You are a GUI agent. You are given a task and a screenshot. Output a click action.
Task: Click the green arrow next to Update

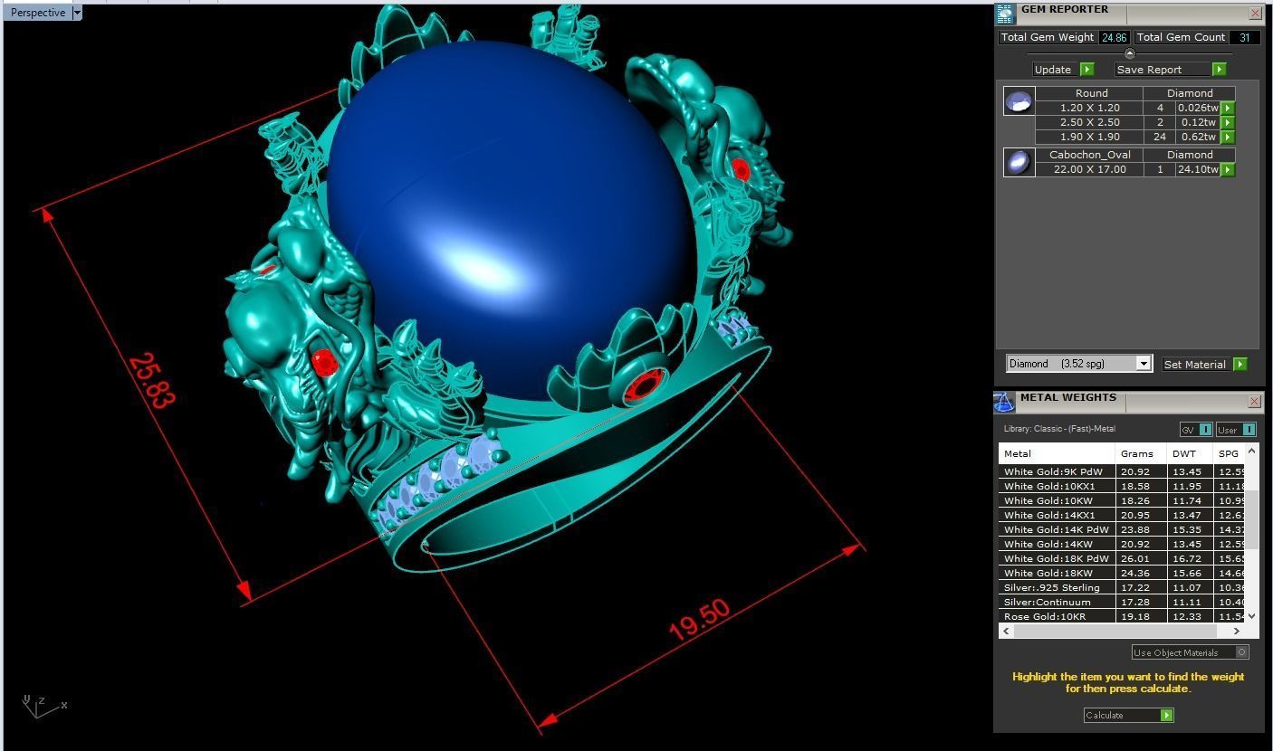[x=1087, y=70]
